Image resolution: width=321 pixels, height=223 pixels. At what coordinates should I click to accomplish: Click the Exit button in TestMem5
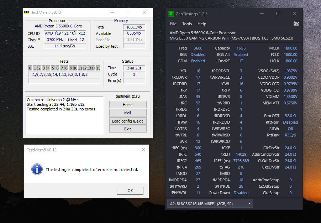(128, 129)
